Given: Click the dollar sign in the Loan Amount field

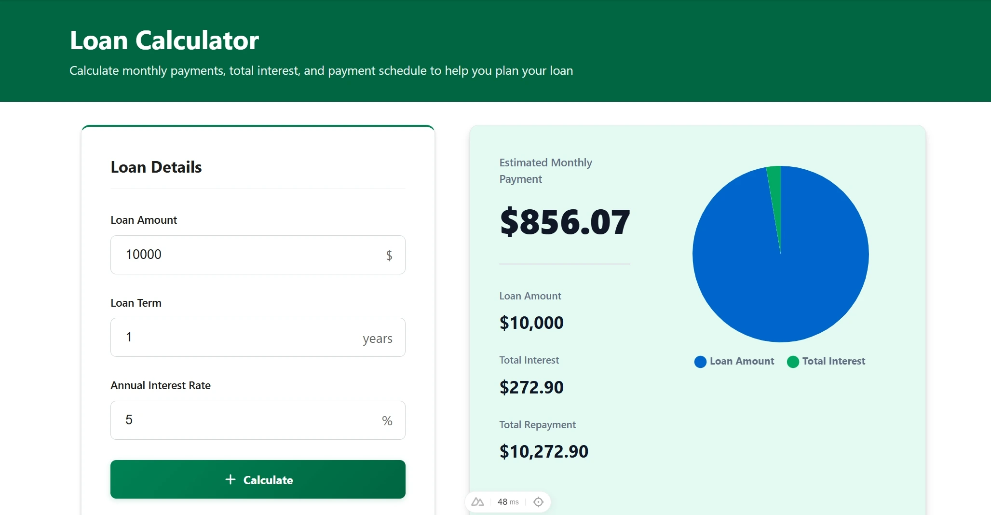Looking at the screenshot, I should [389, 255].
